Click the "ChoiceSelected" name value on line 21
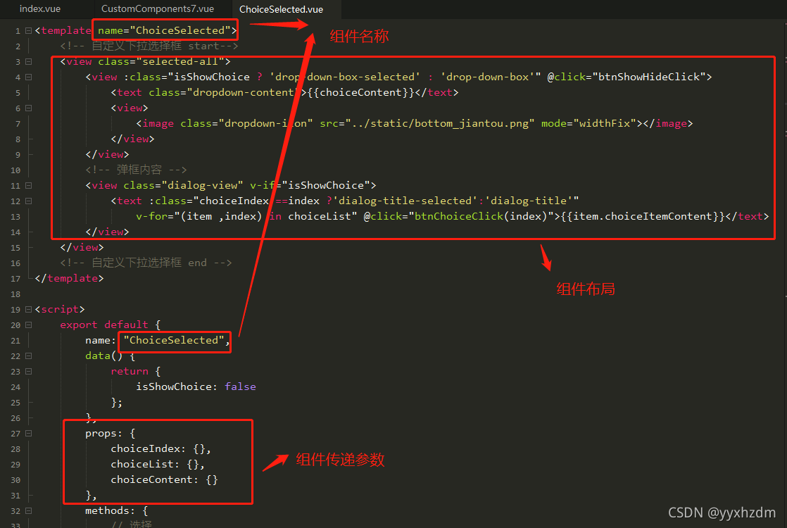This screenshot has width=787, height=528. (x=174, y=340)
